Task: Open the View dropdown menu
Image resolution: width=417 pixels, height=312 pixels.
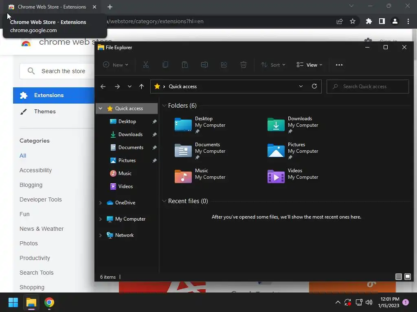Action: [309, 65]
